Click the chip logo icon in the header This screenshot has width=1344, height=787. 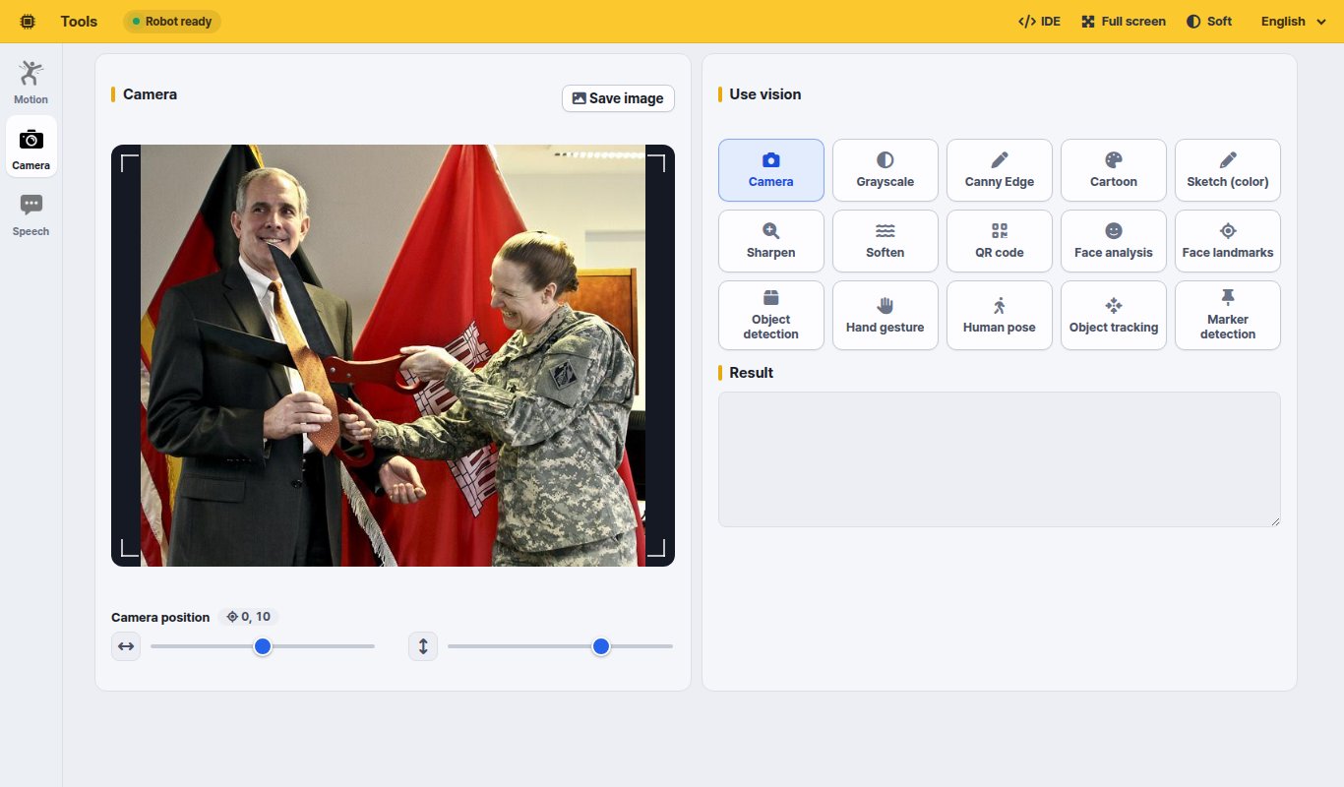tap(28, 22)
